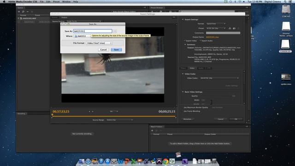Open Microsoft PowerPoint in the dock

tap(127, 161)
